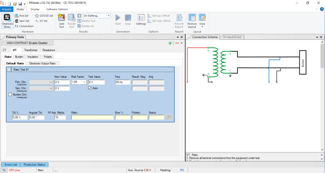
Task: Toggle the HIGH CONTRAST button
Action: point(27,43)
